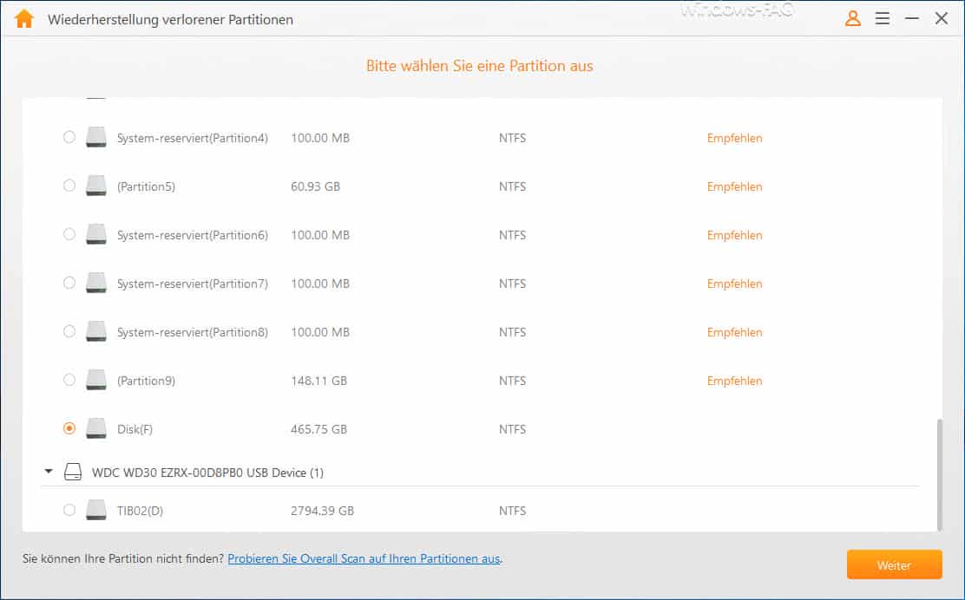Click drive icon of System-reserviert(Partition4)
The height and width of the screenshot is (600, 965).
(96, 137)
